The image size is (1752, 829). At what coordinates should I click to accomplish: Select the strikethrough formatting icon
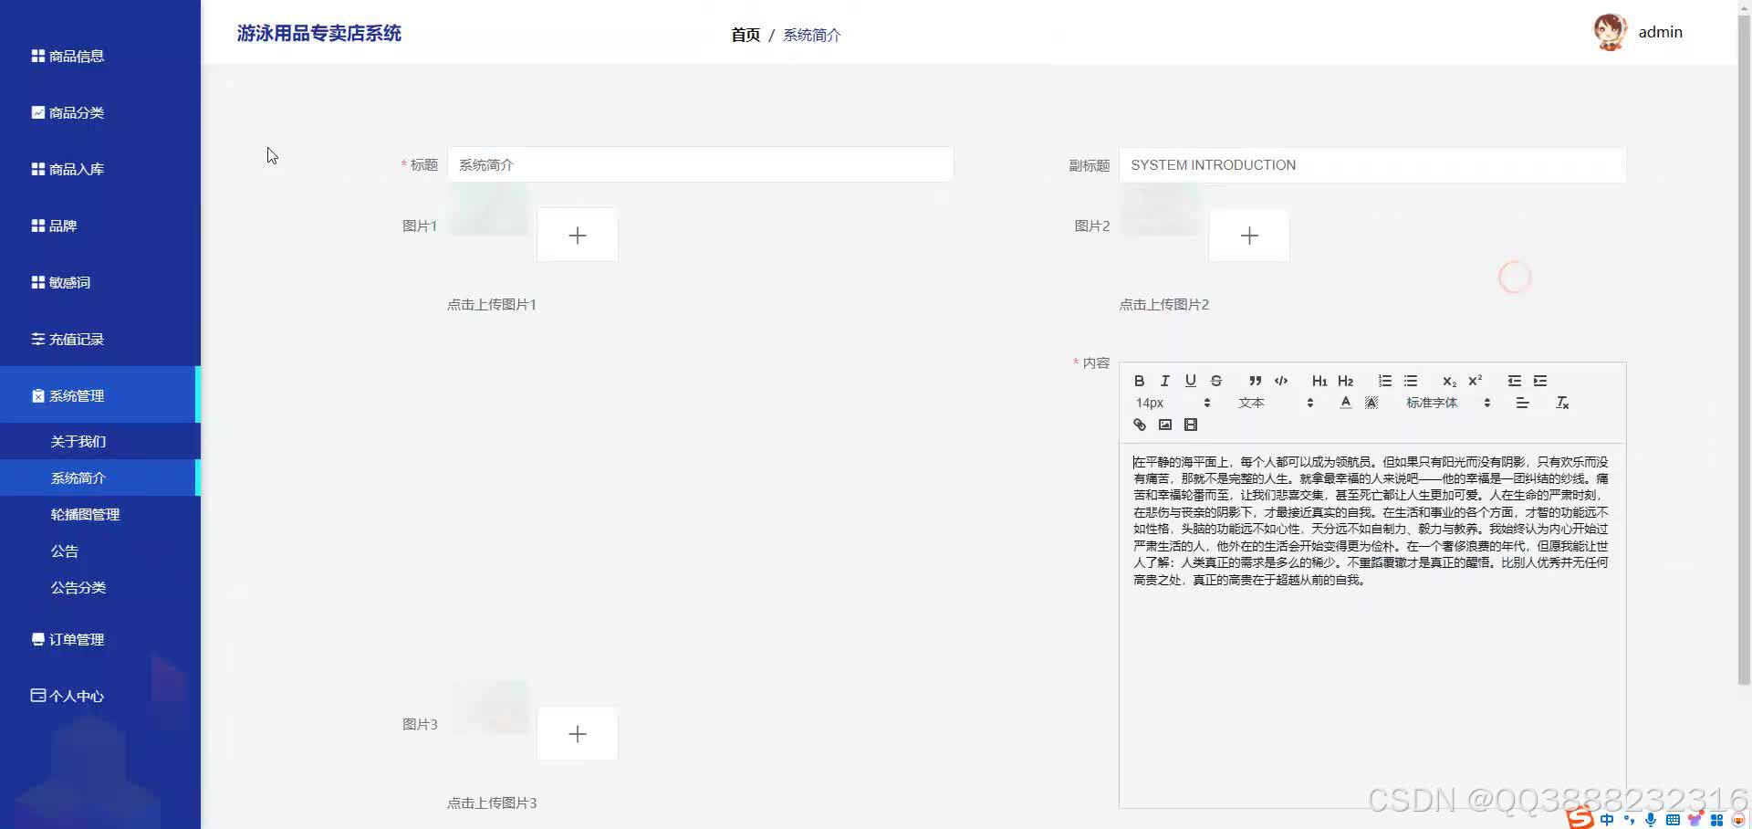(x=1216, y=381)
